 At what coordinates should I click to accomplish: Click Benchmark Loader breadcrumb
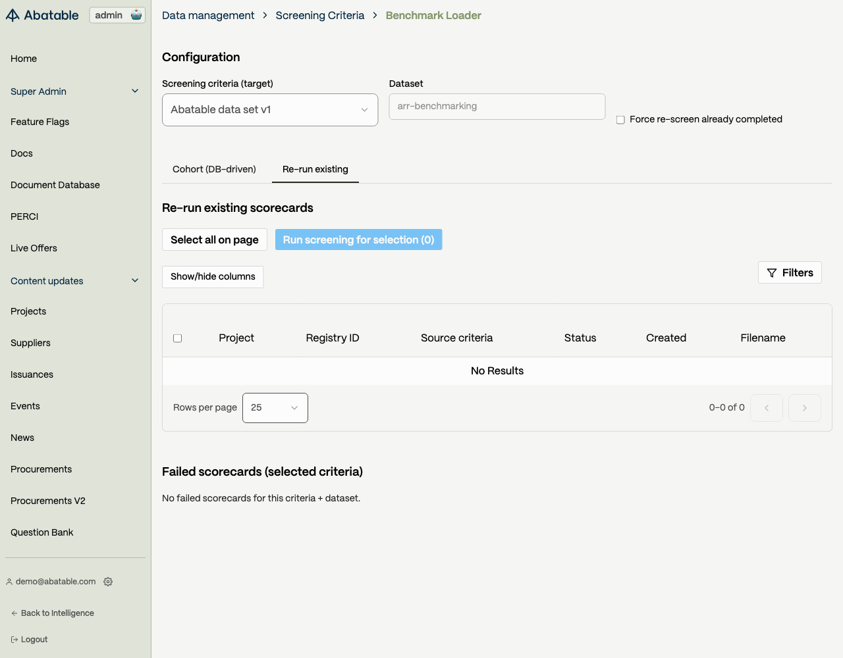click(x=433, y=15)
